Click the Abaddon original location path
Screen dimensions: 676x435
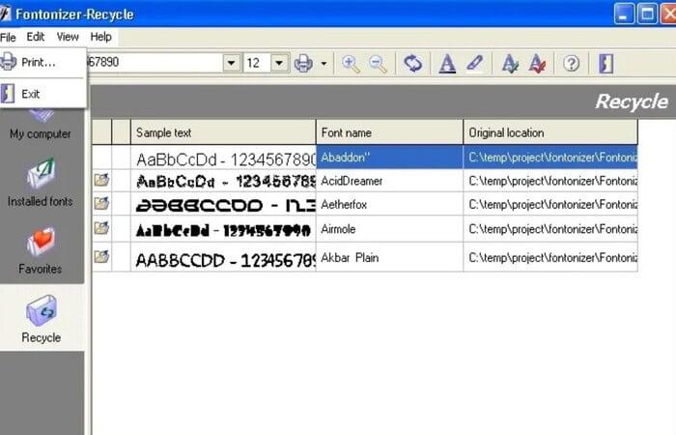[x=550, y=157]
